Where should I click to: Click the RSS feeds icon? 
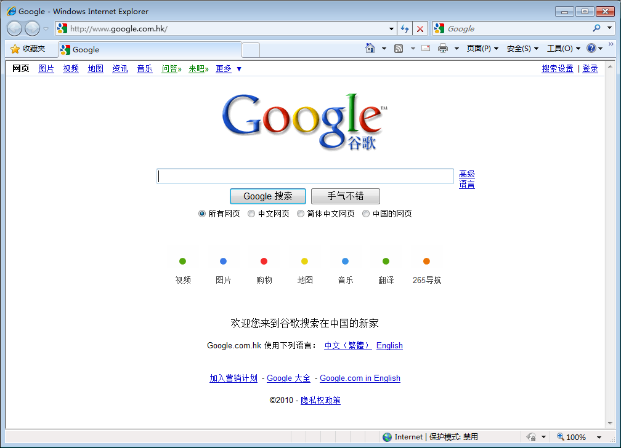tap(399, 49)
